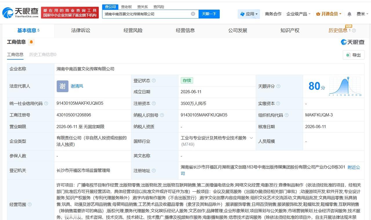
Task: Switch to the 查公司 search tab
Action: point(110,7)
